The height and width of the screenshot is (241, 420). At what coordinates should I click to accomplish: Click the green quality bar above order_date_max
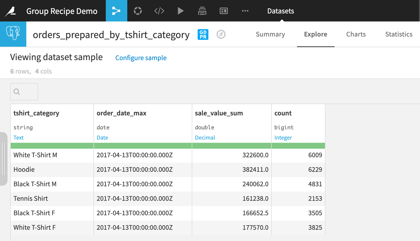143,145
